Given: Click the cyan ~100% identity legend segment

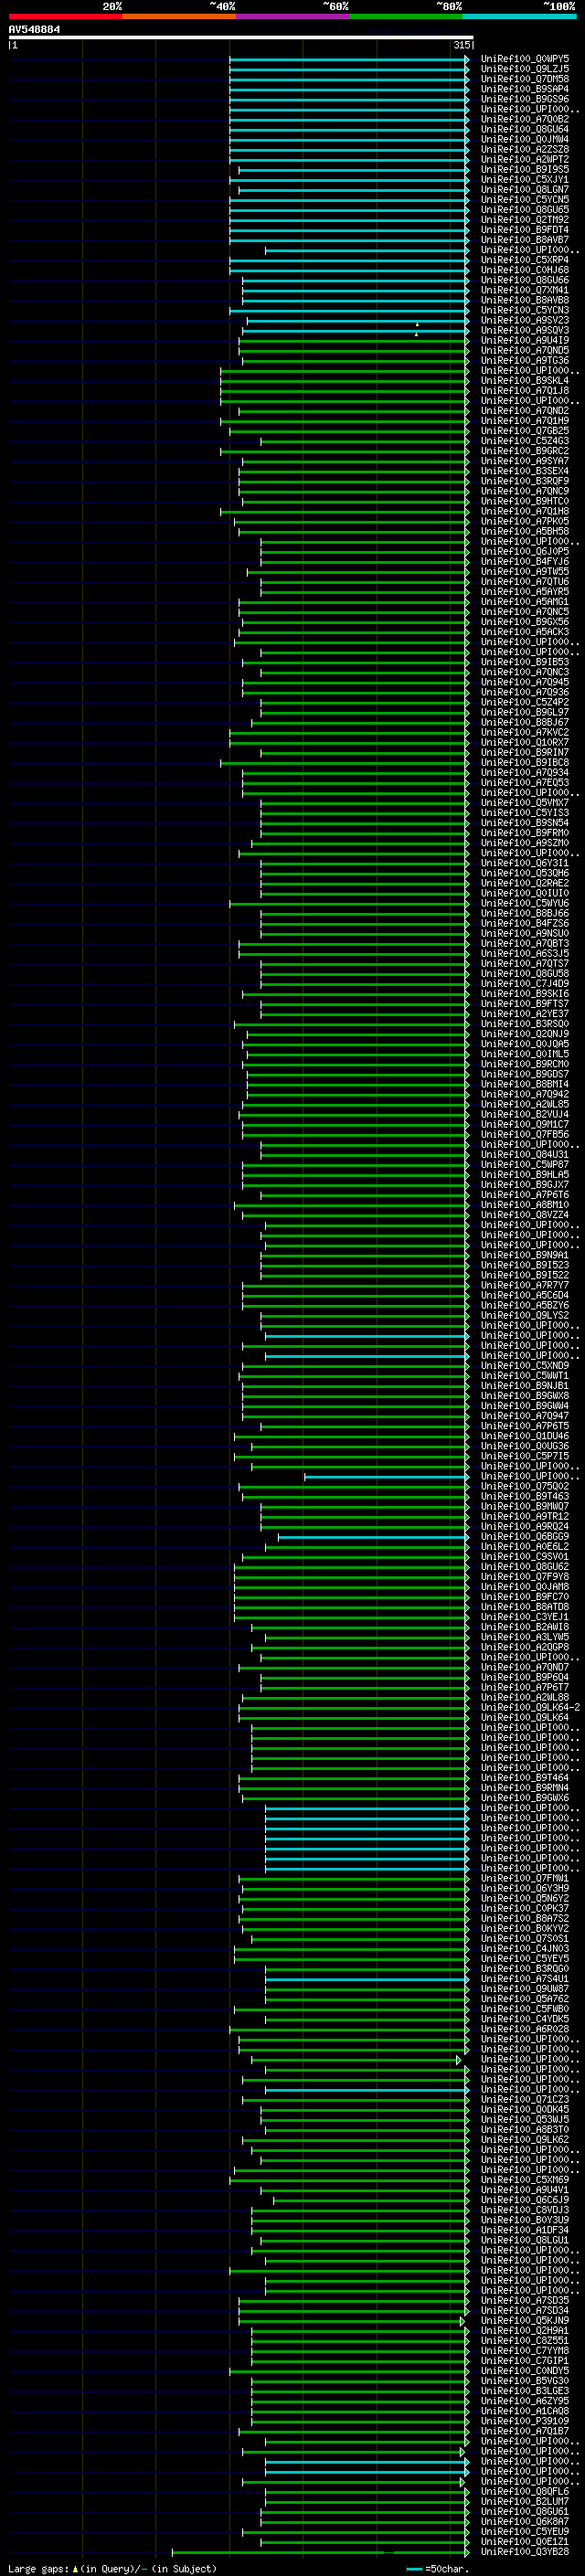Looking at the screenshot, I should coord(519,16).
